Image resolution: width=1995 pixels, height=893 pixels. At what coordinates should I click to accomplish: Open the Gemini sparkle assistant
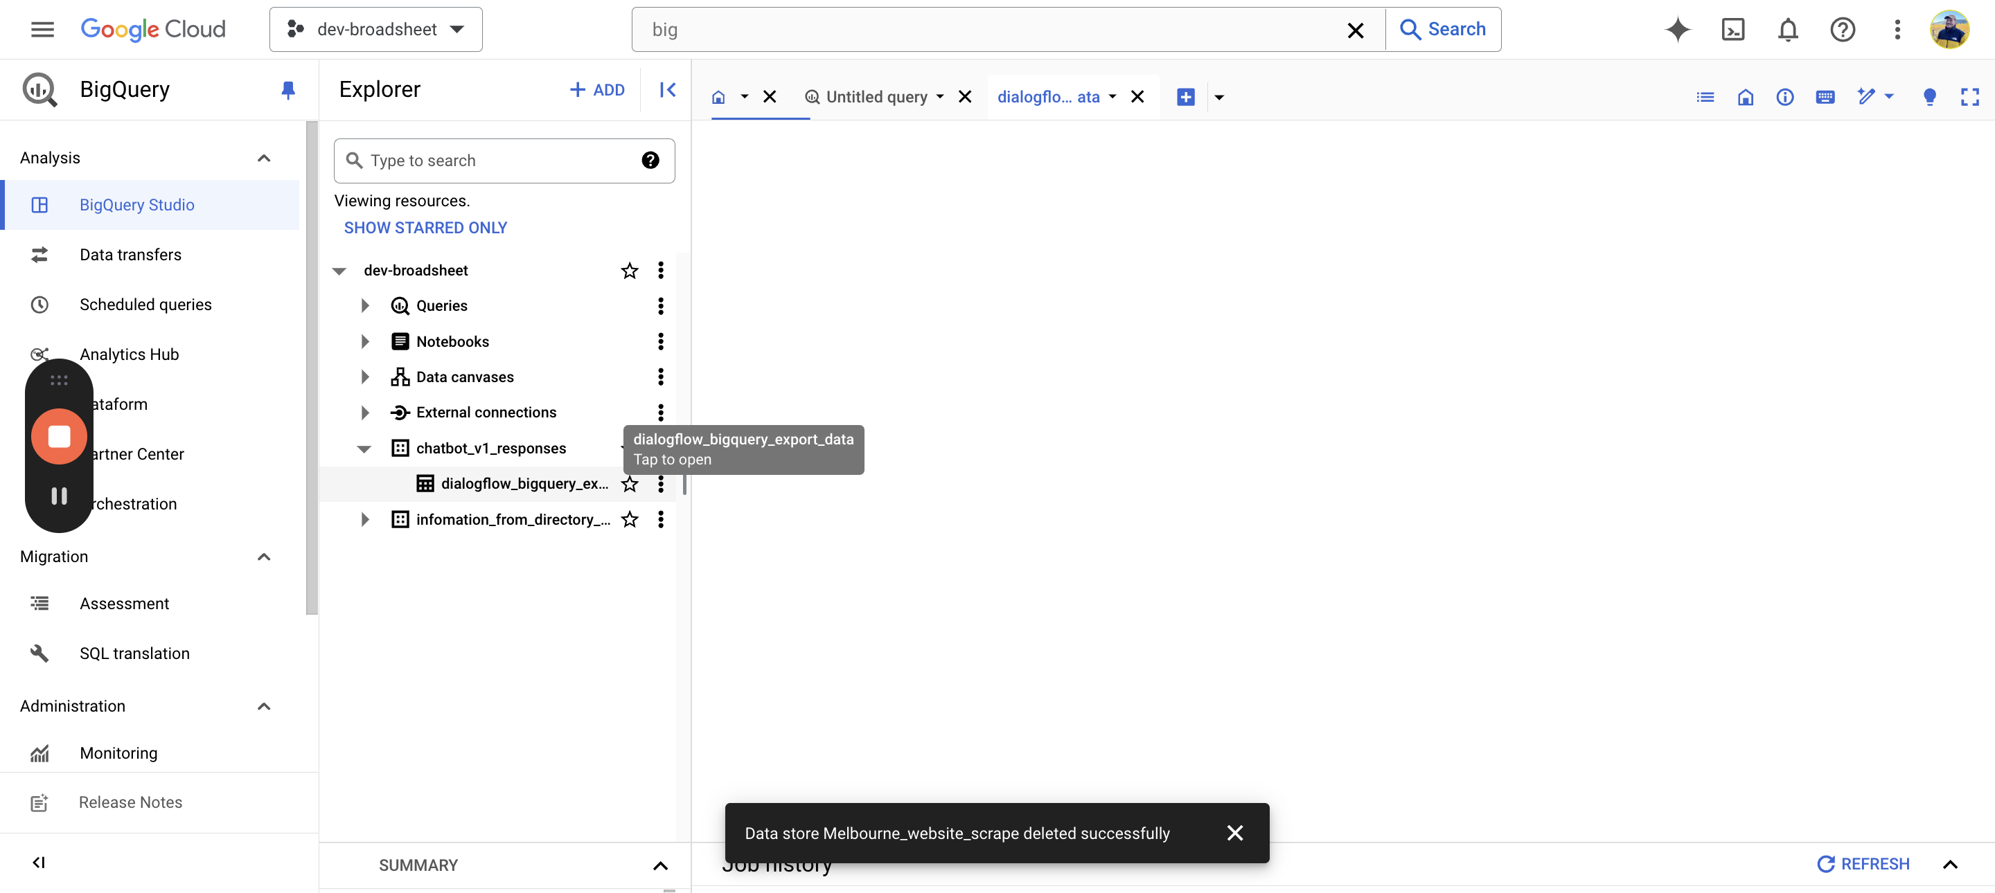coord(1678,29)
